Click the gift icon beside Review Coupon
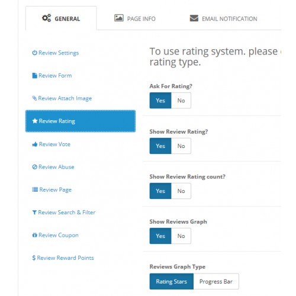 (34, 235)
